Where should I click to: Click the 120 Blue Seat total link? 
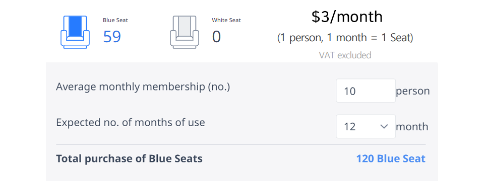point(391,159)
